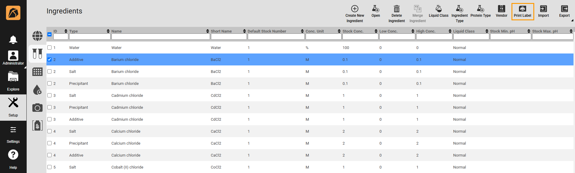575x173 pixels.
Task: Click the Vendor icon
Action: pyautogui.click(x=501, y=9)
